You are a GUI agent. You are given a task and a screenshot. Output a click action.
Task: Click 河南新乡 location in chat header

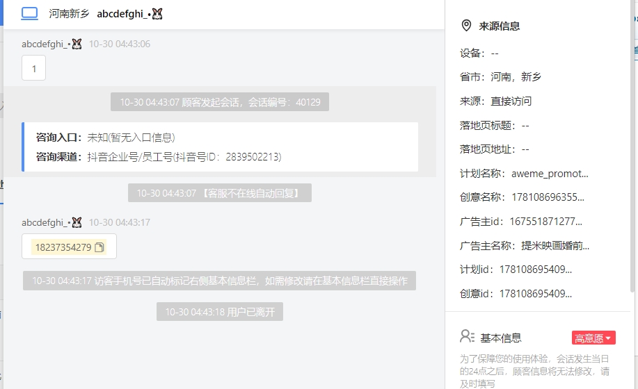pyautogui.click(x=69, y=14)
